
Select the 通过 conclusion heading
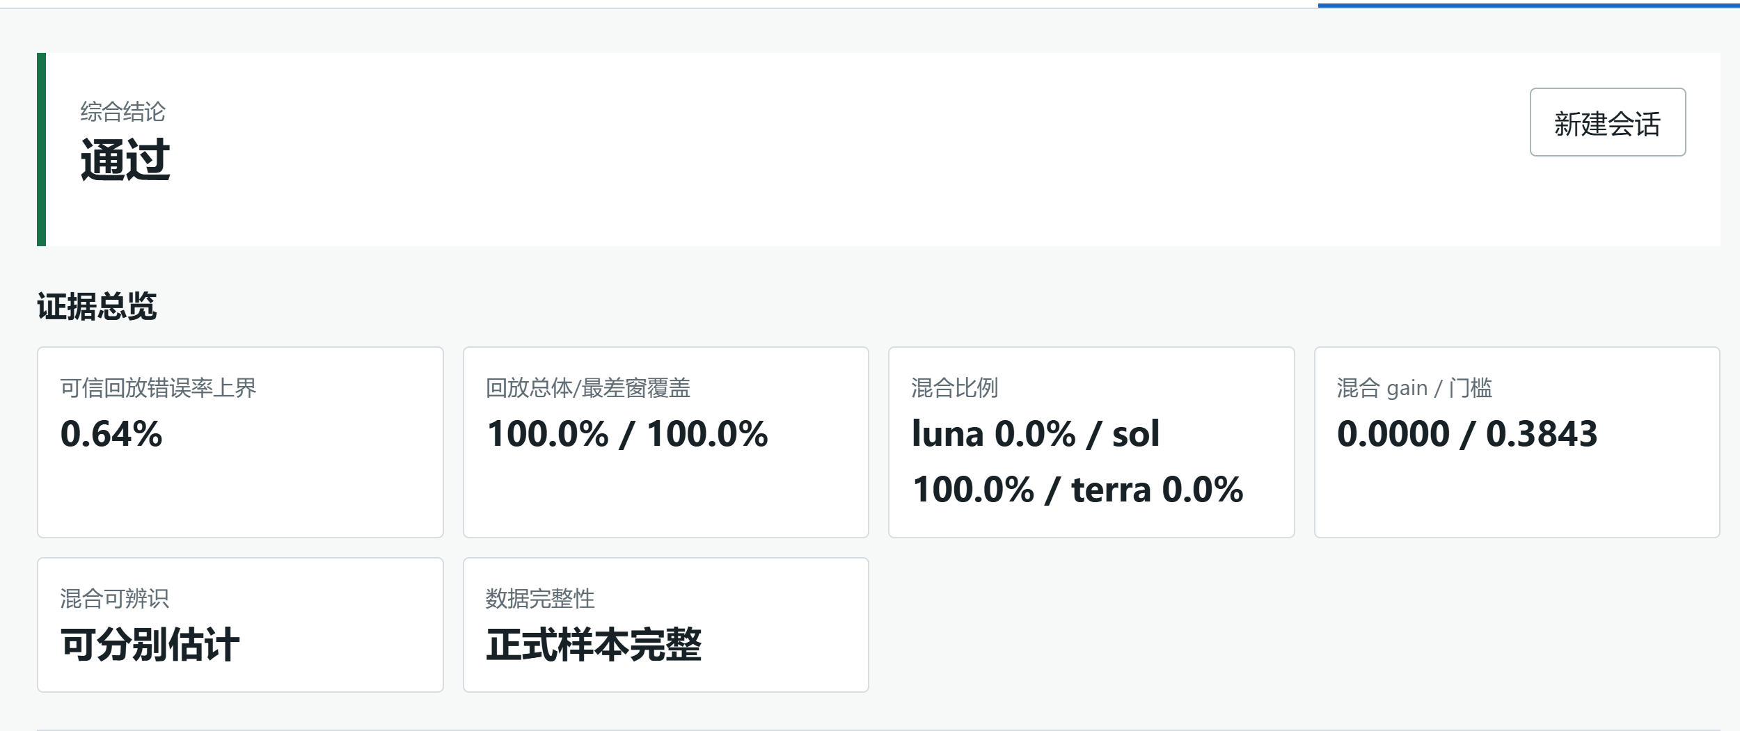[x=125, y=159]
